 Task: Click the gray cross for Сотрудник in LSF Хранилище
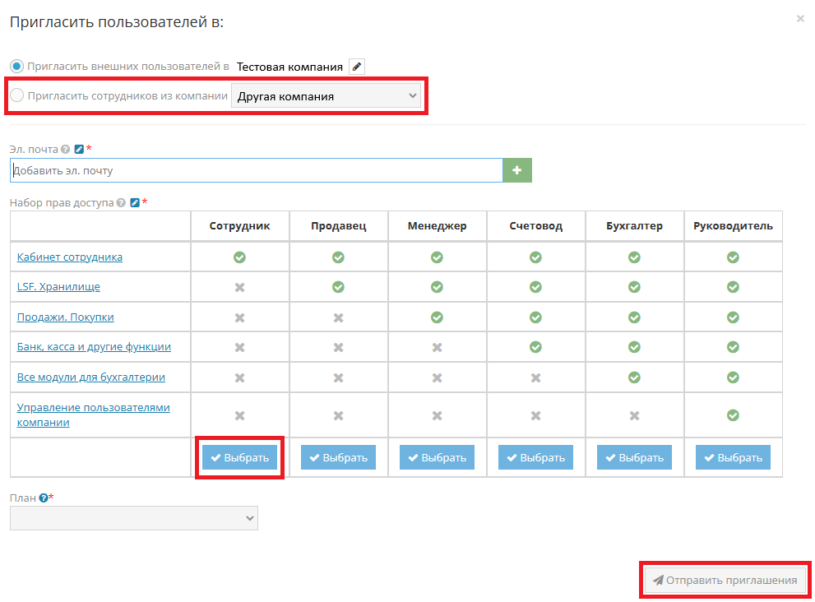tap(239, 286)
